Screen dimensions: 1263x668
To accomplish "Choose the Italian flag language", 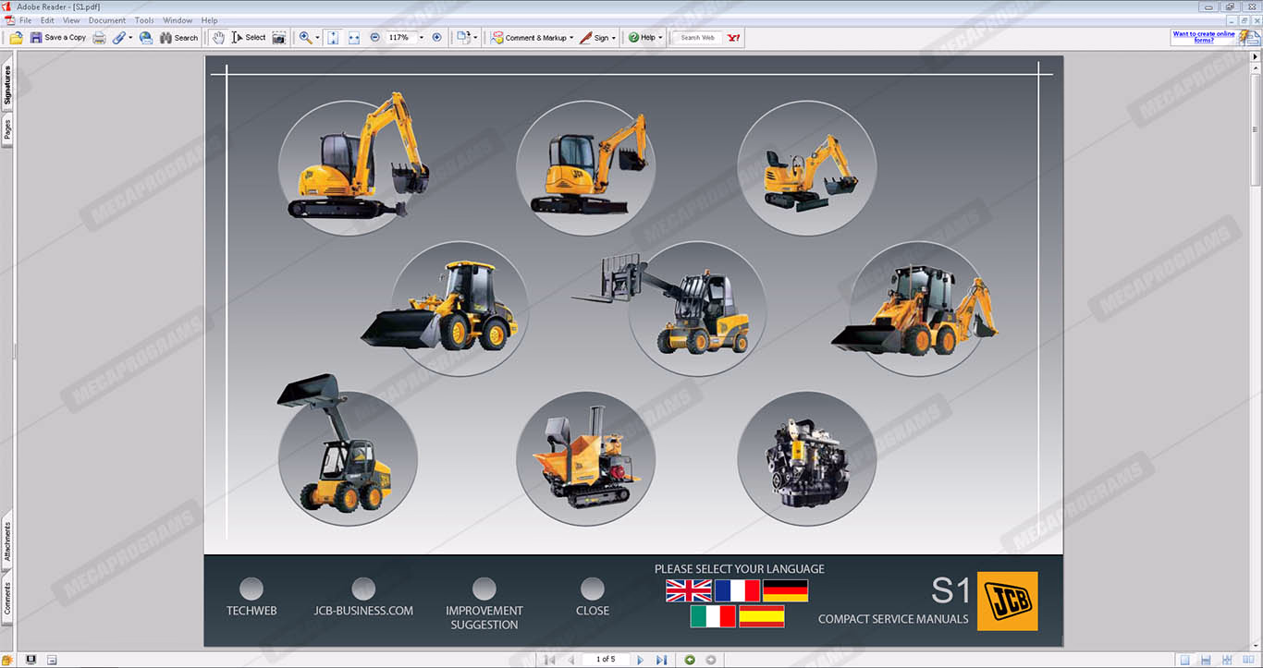I will [x=713, y=616].
